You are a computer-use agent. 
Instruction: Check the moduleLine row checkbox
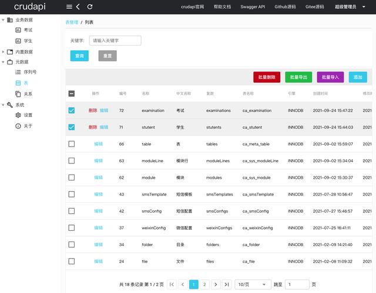click(72, 161)
